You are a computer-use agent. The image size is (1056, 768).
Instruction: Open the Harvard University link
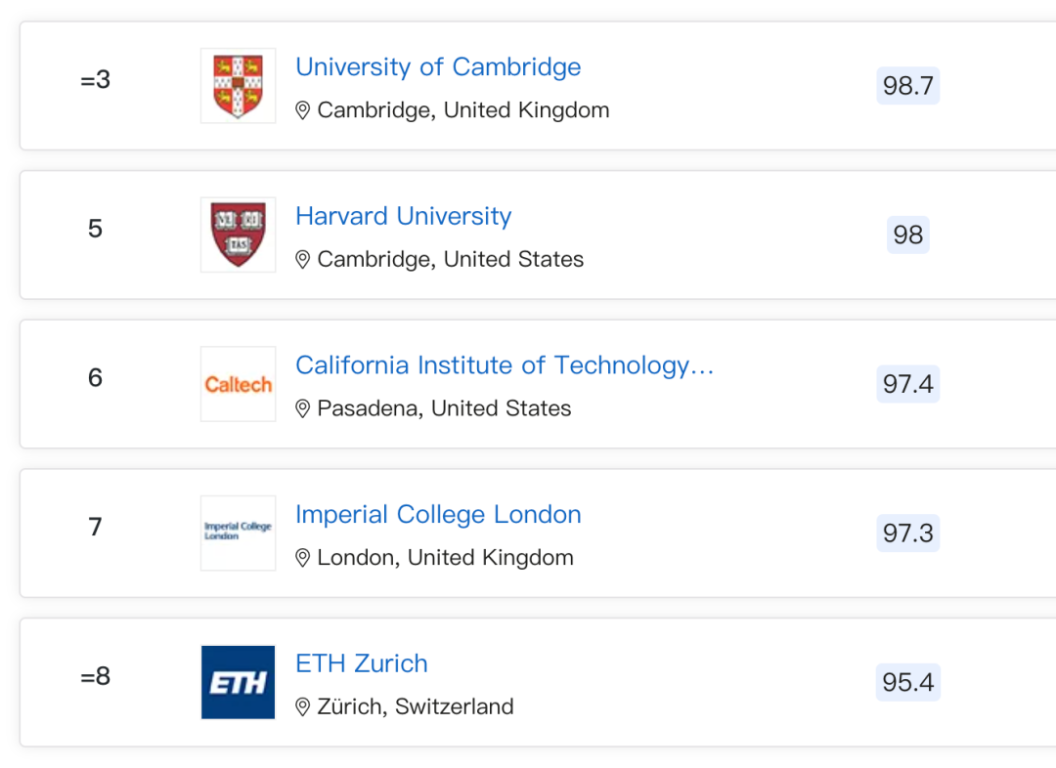tap(404, 216)
